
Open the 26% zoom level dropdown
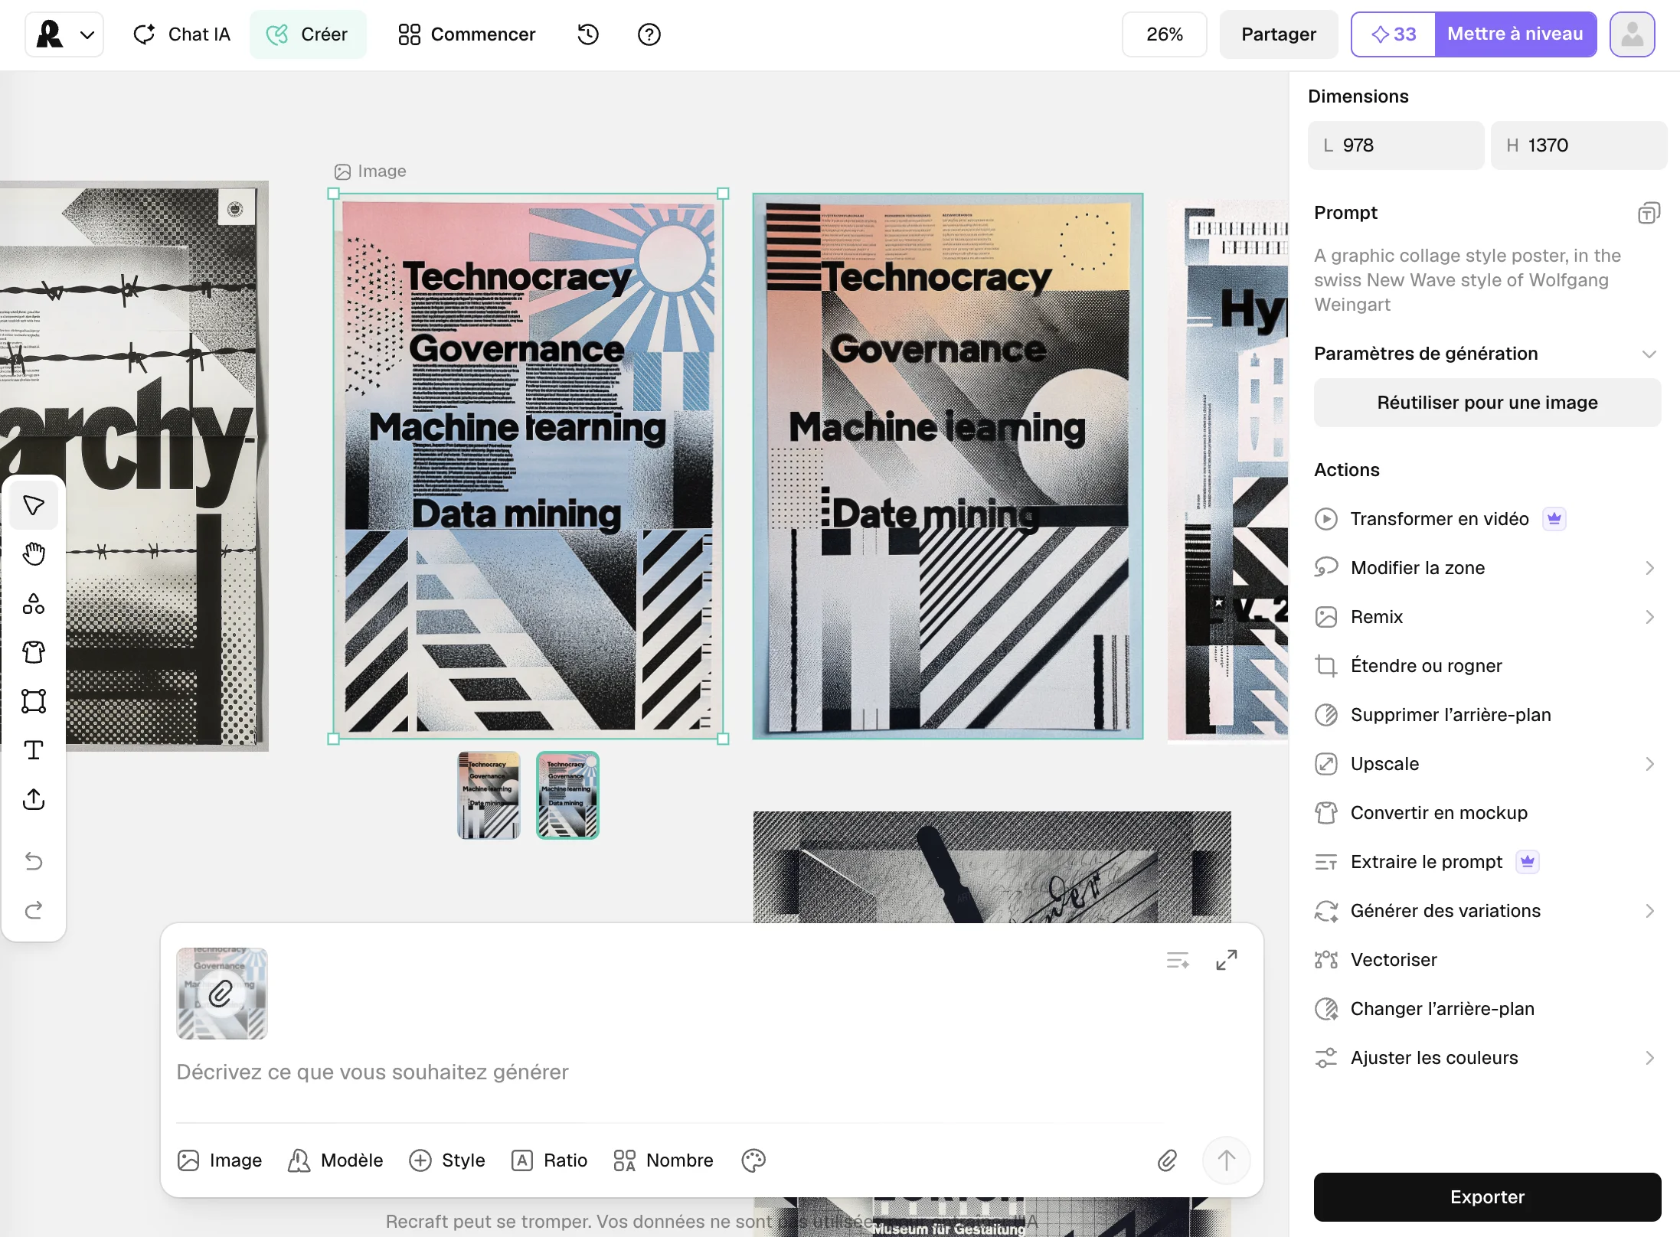click(x=1164, y=34)
